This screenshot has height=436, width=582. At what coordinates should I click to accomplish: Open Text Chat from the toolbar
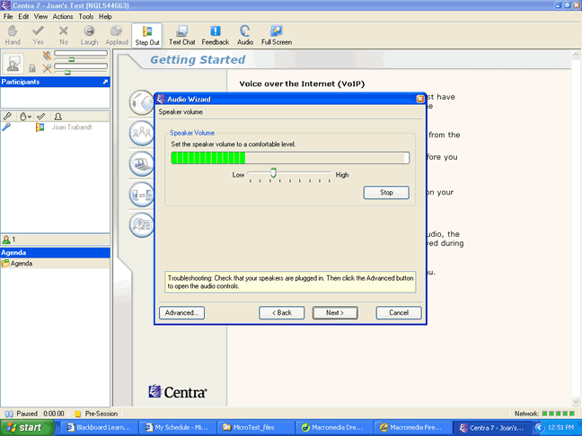click(x=181, y=35)
